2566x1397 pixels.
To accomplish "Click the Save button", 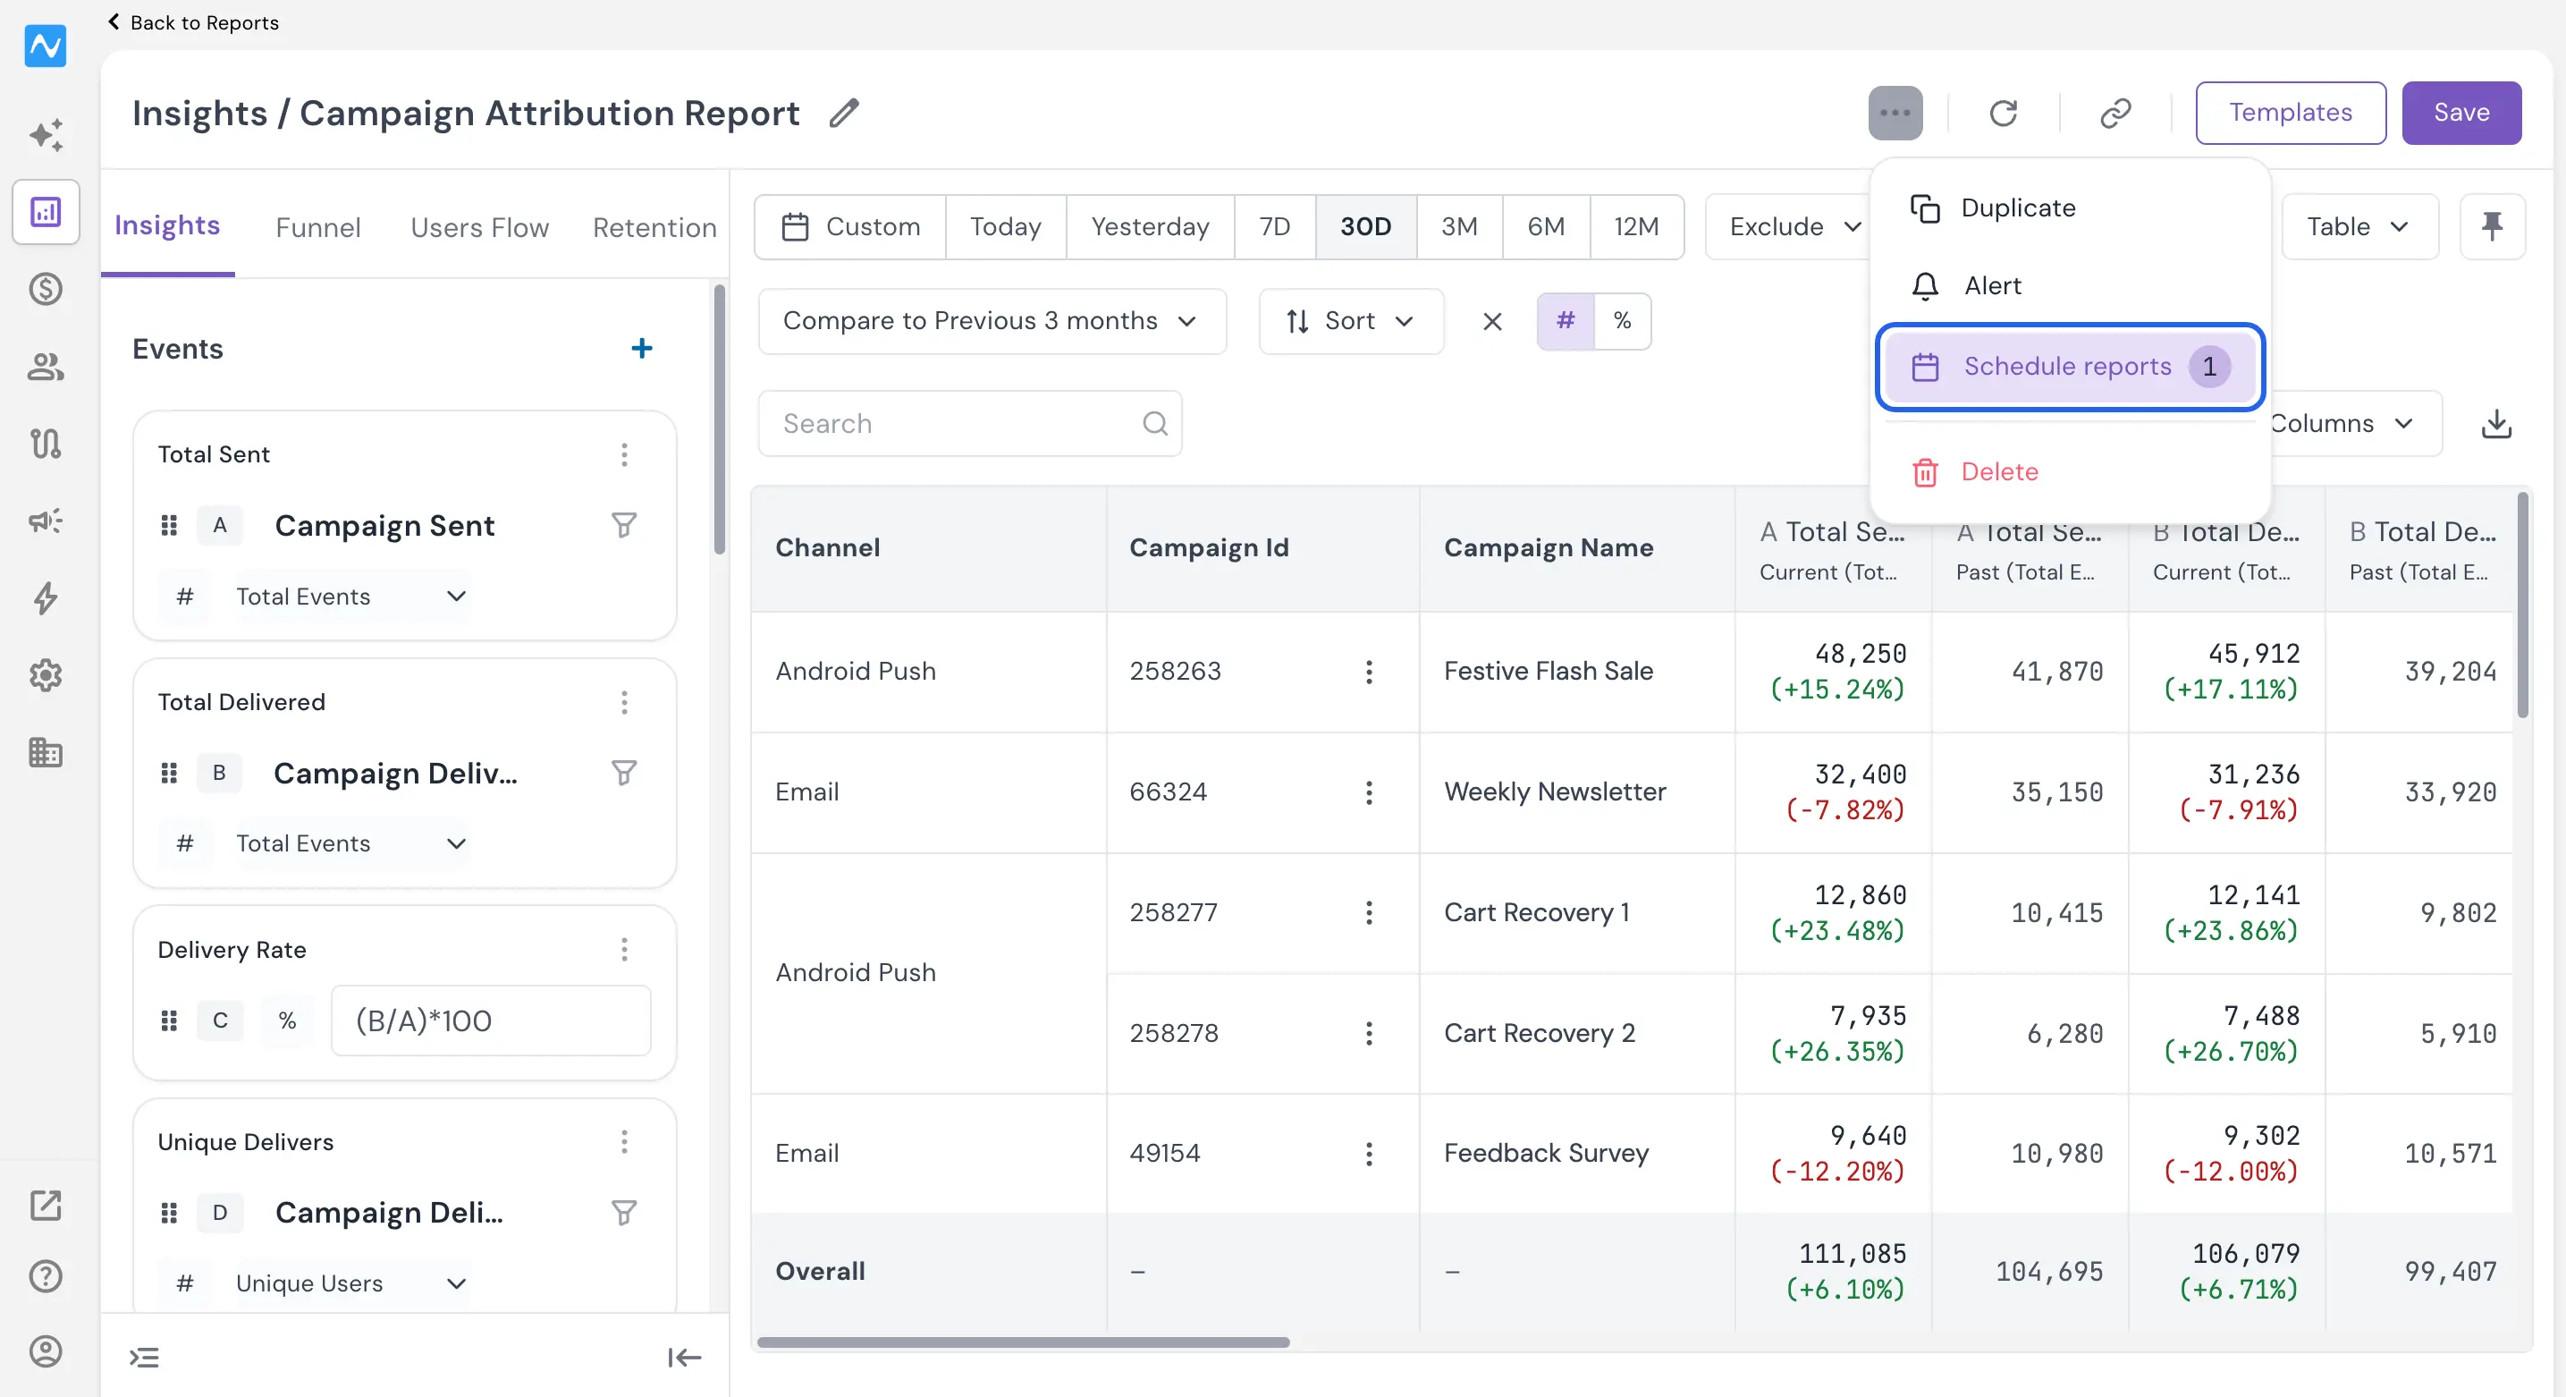I will tap(2461, 113).
